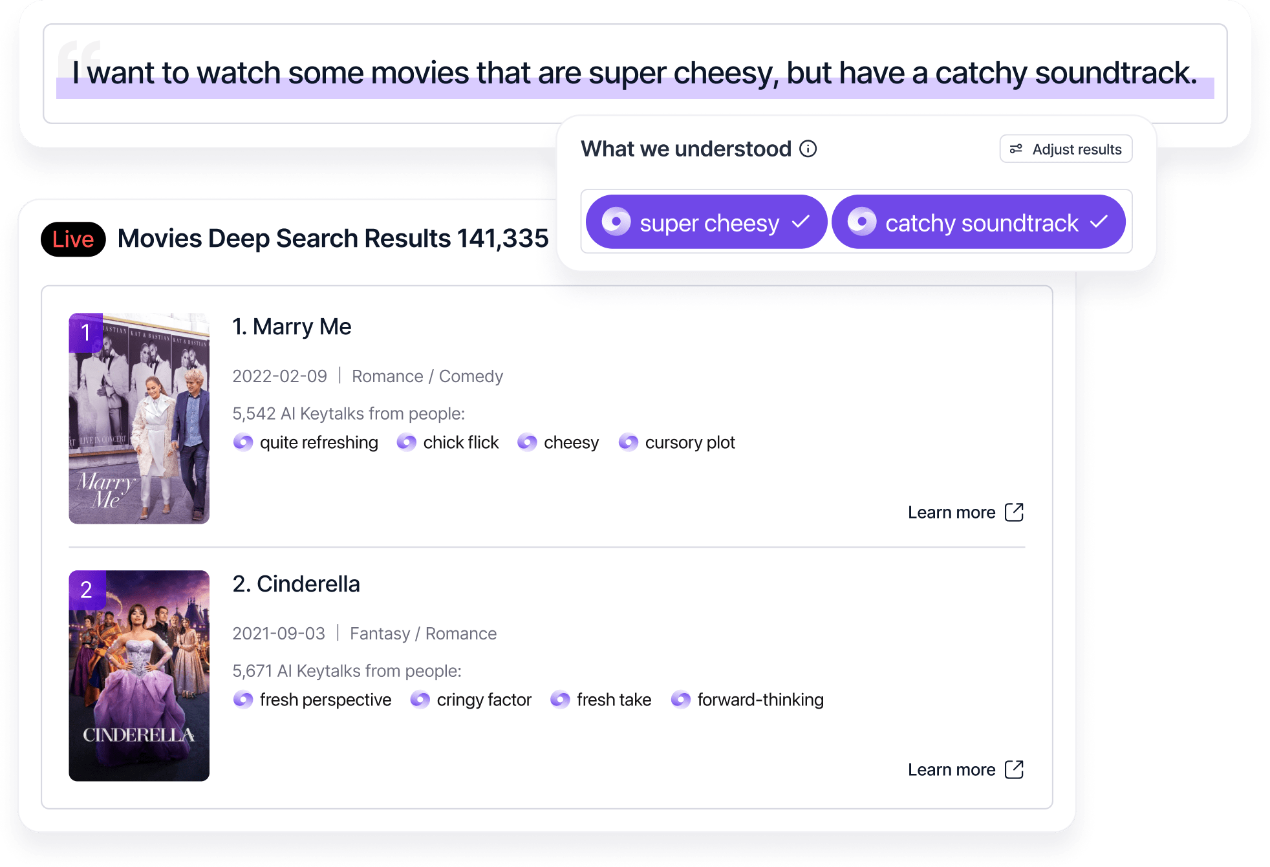Toggle the super cheesy chip
1270x867 pixels.
tap(706, 222)
